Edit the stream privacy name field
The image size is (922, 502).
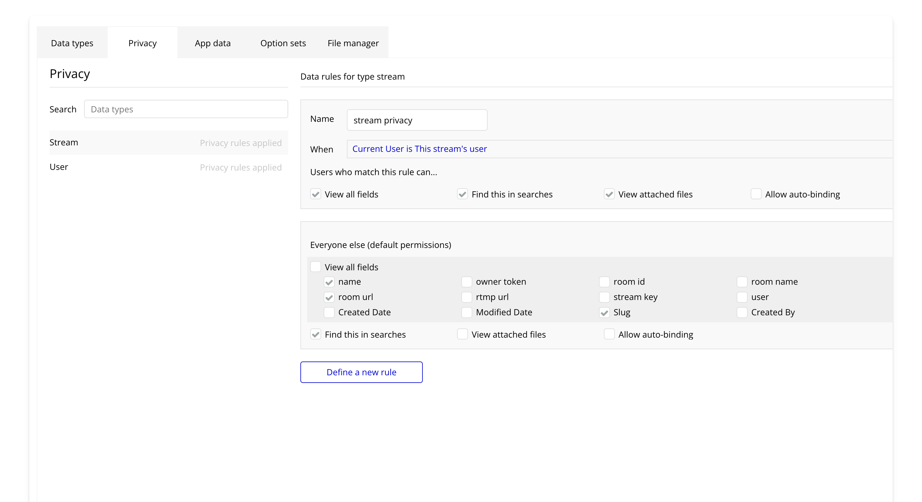(x=417, y=120)
